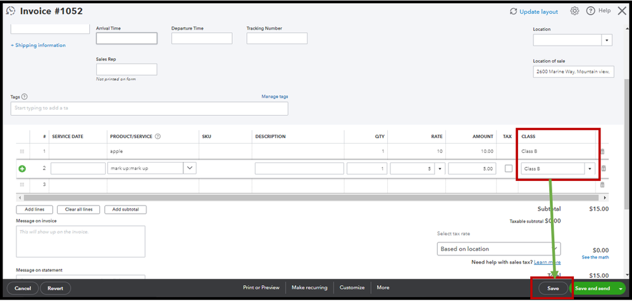This screenshot has width=632, height=301.
Task: Click the Departure Time field
Action: tap(202, 39)
